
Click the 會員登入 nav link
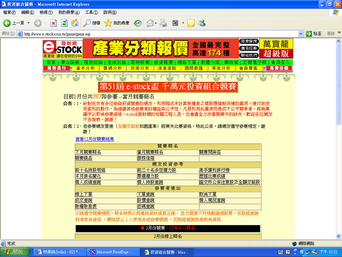tap(281, 62)
